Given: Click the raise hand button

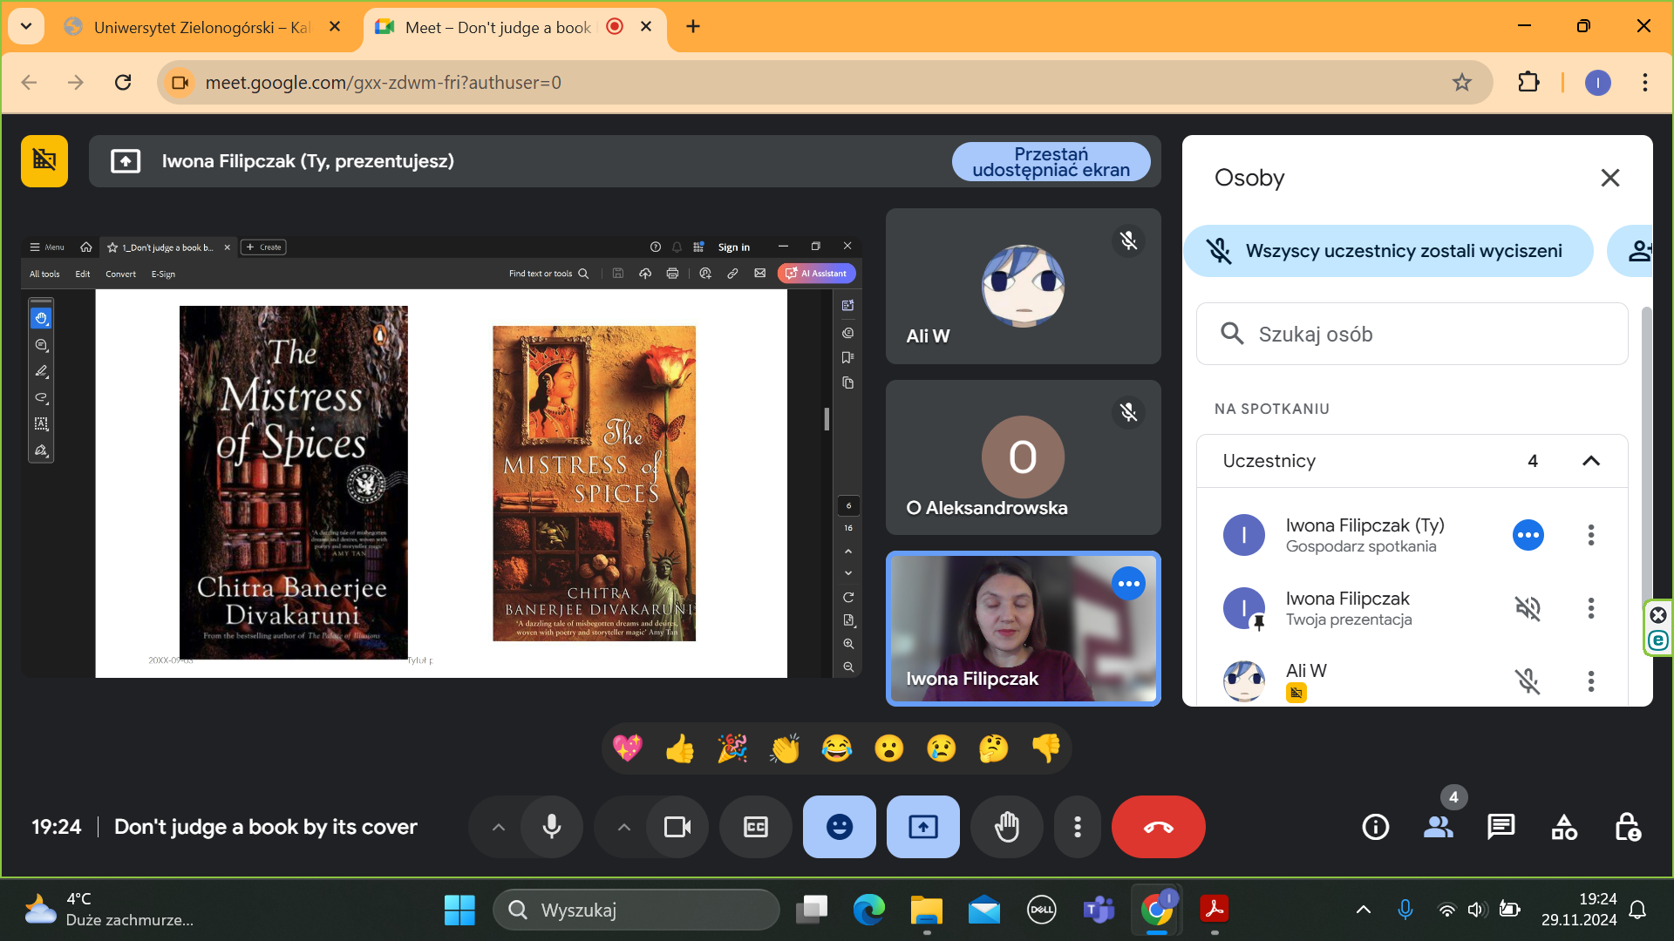Looking at the screenshot, I should coord(1007,827).
